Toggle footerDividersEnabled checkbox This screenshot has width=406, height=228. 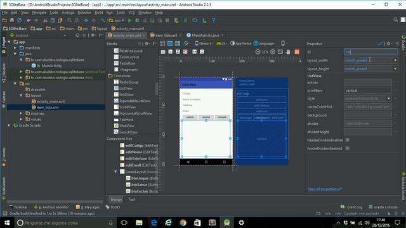click(x=348, y=148)
